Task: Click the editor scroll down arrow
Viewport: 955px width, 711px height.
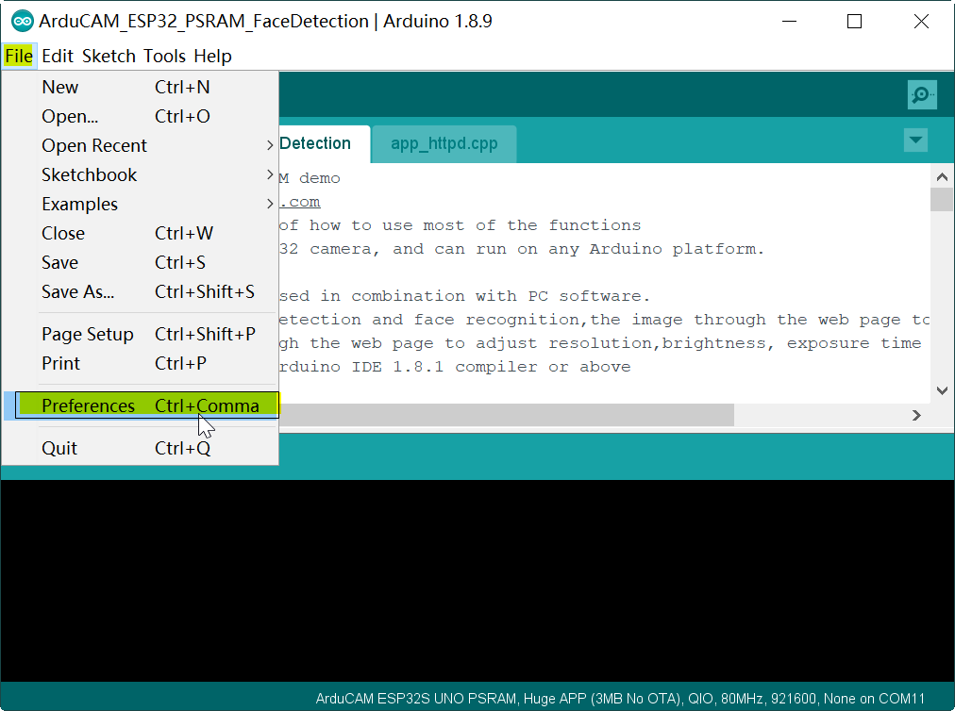Action: coord(942,390)
